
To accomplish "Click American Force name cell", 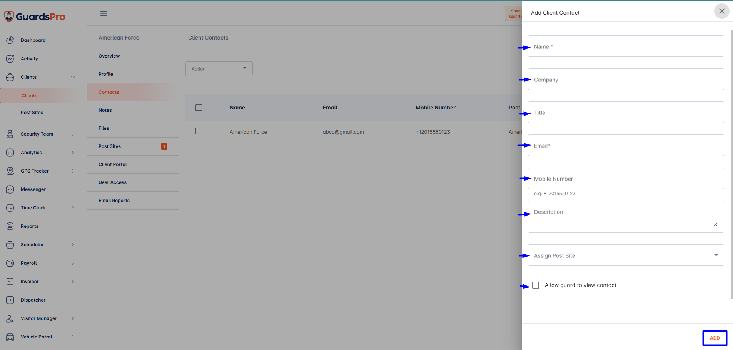I will pos(248,132).
